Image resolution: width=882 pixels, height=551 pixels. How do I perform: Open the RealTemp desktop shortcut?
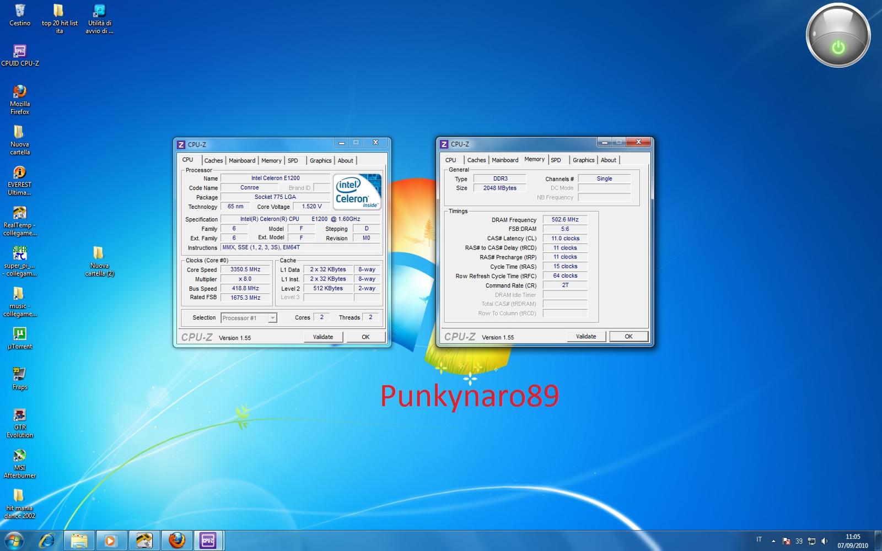[x=20, y=221]
